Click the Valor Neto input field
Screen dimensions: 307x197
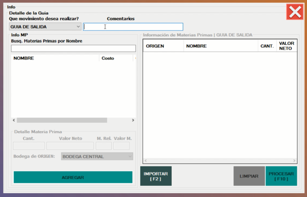point(70,146)
